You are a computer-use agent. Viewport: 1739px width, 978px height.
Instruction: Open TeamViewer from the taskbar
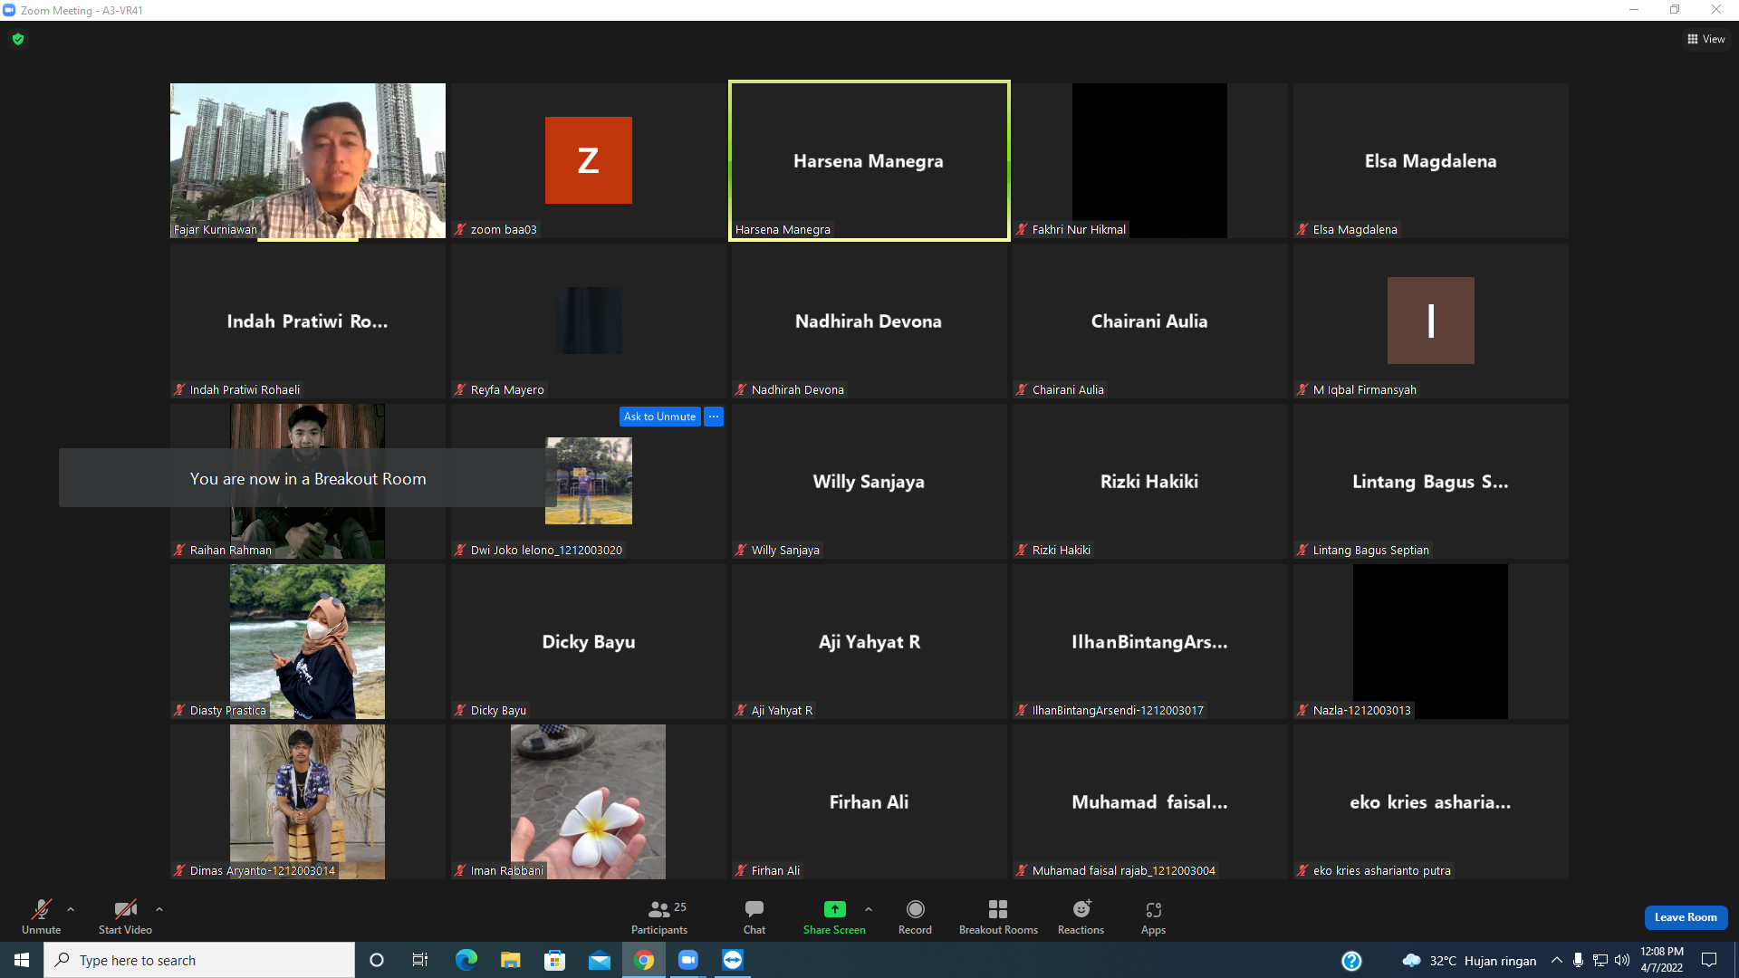point(733,960)
